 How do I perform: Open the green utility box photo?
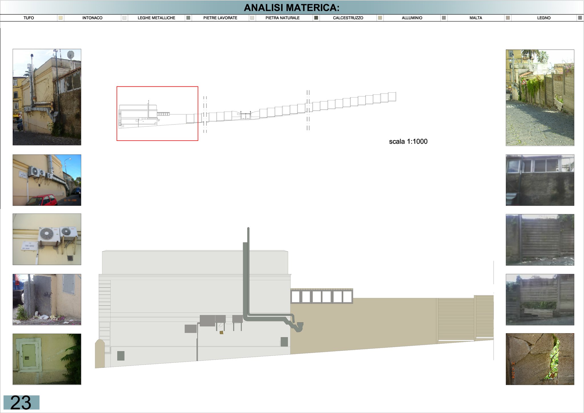(x=47, y=359)
